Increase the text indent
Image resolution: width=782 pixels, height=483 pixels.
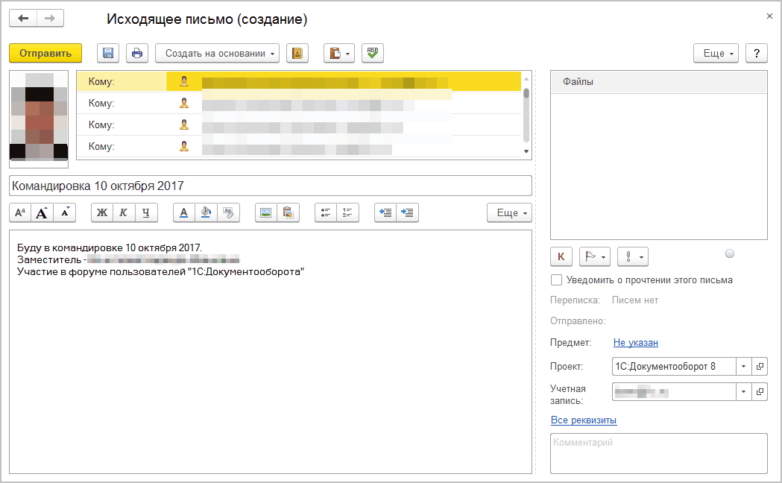click(x=408, y=213)
